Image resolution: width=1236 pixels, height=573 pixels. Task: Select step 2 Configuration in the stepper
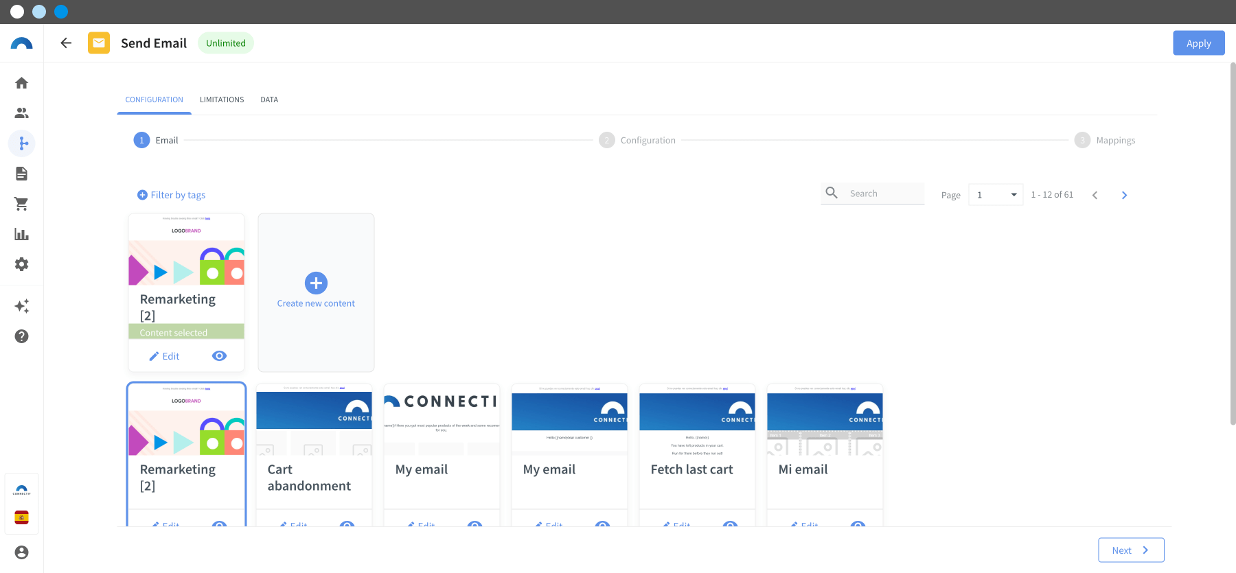[x=637, y=140]
